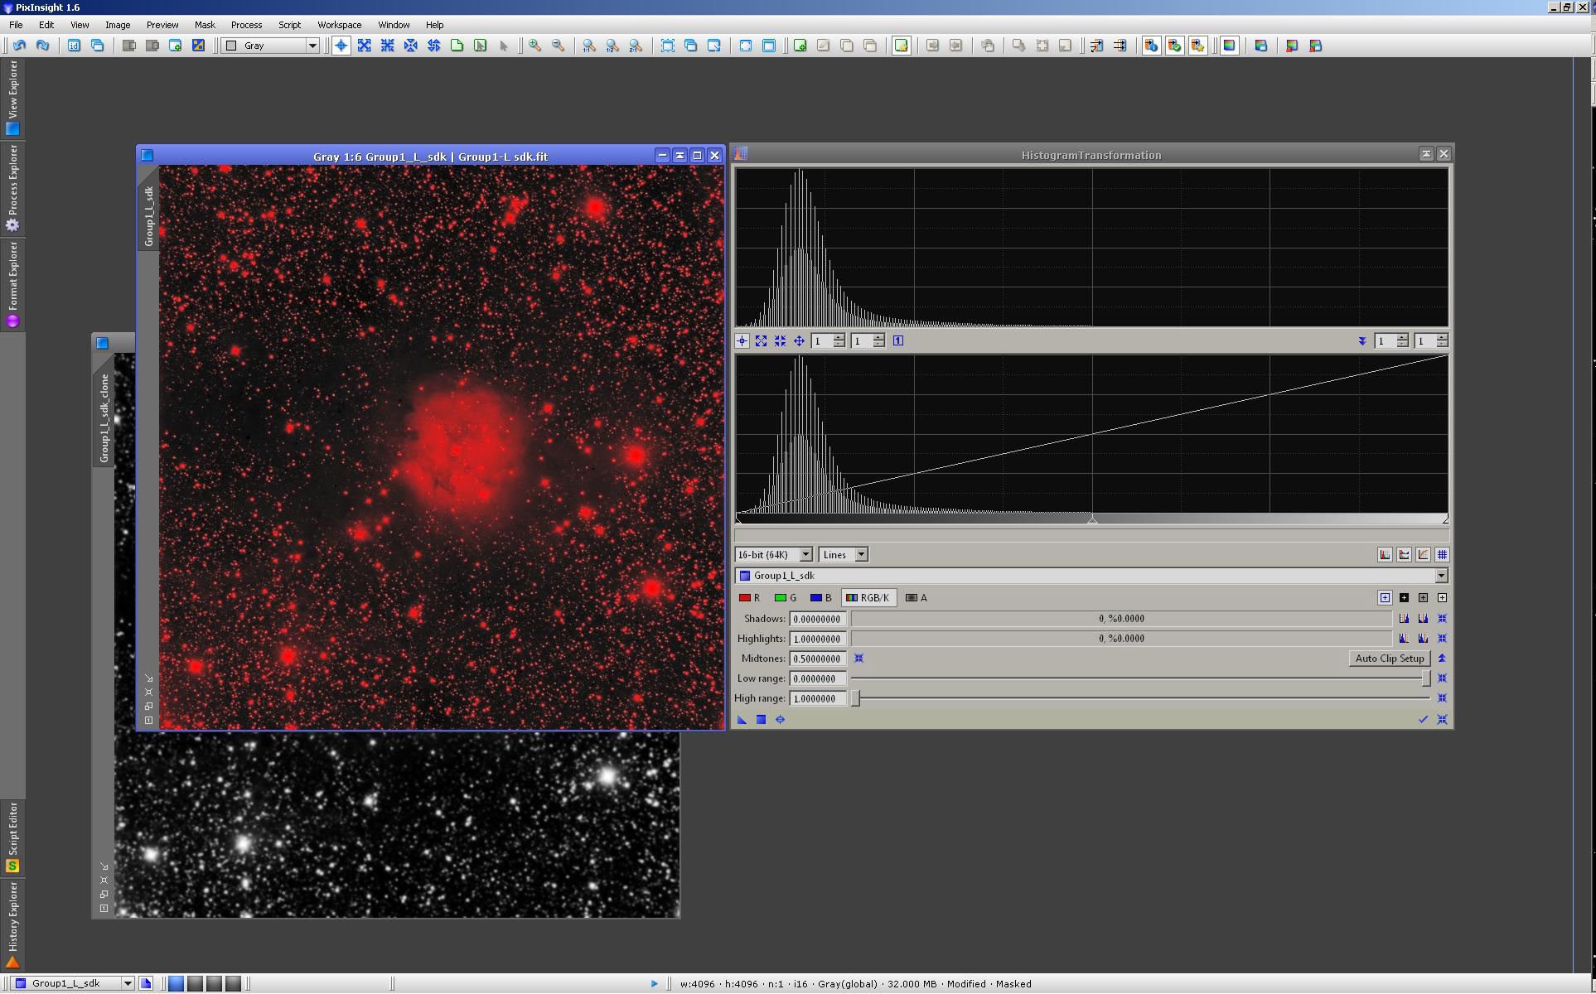The height and width of the screenshot is (994, 1596).
Task: Open the Lines plot style dropdown
Action: 843,555
